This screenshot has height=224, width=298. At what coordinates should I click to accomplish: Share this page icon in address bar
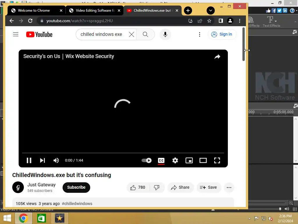click(200, 21)
